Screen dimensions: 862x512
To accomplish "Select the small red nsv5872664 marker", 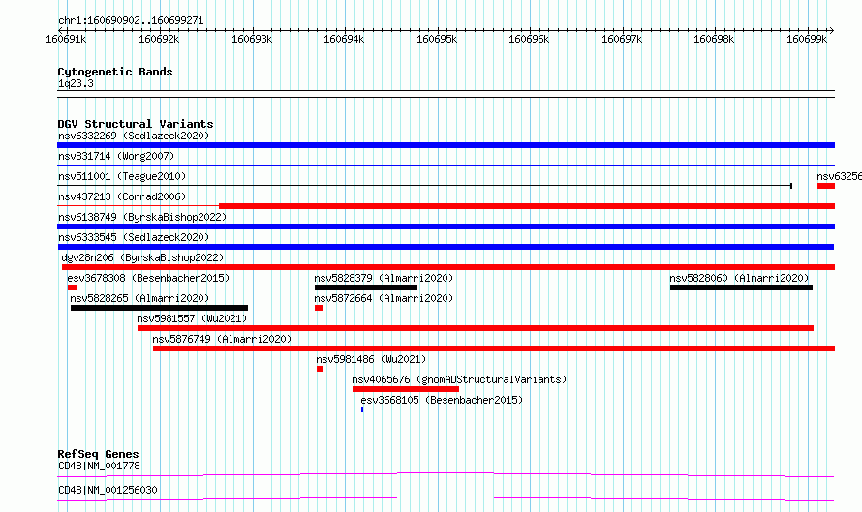I will [319, 308].
